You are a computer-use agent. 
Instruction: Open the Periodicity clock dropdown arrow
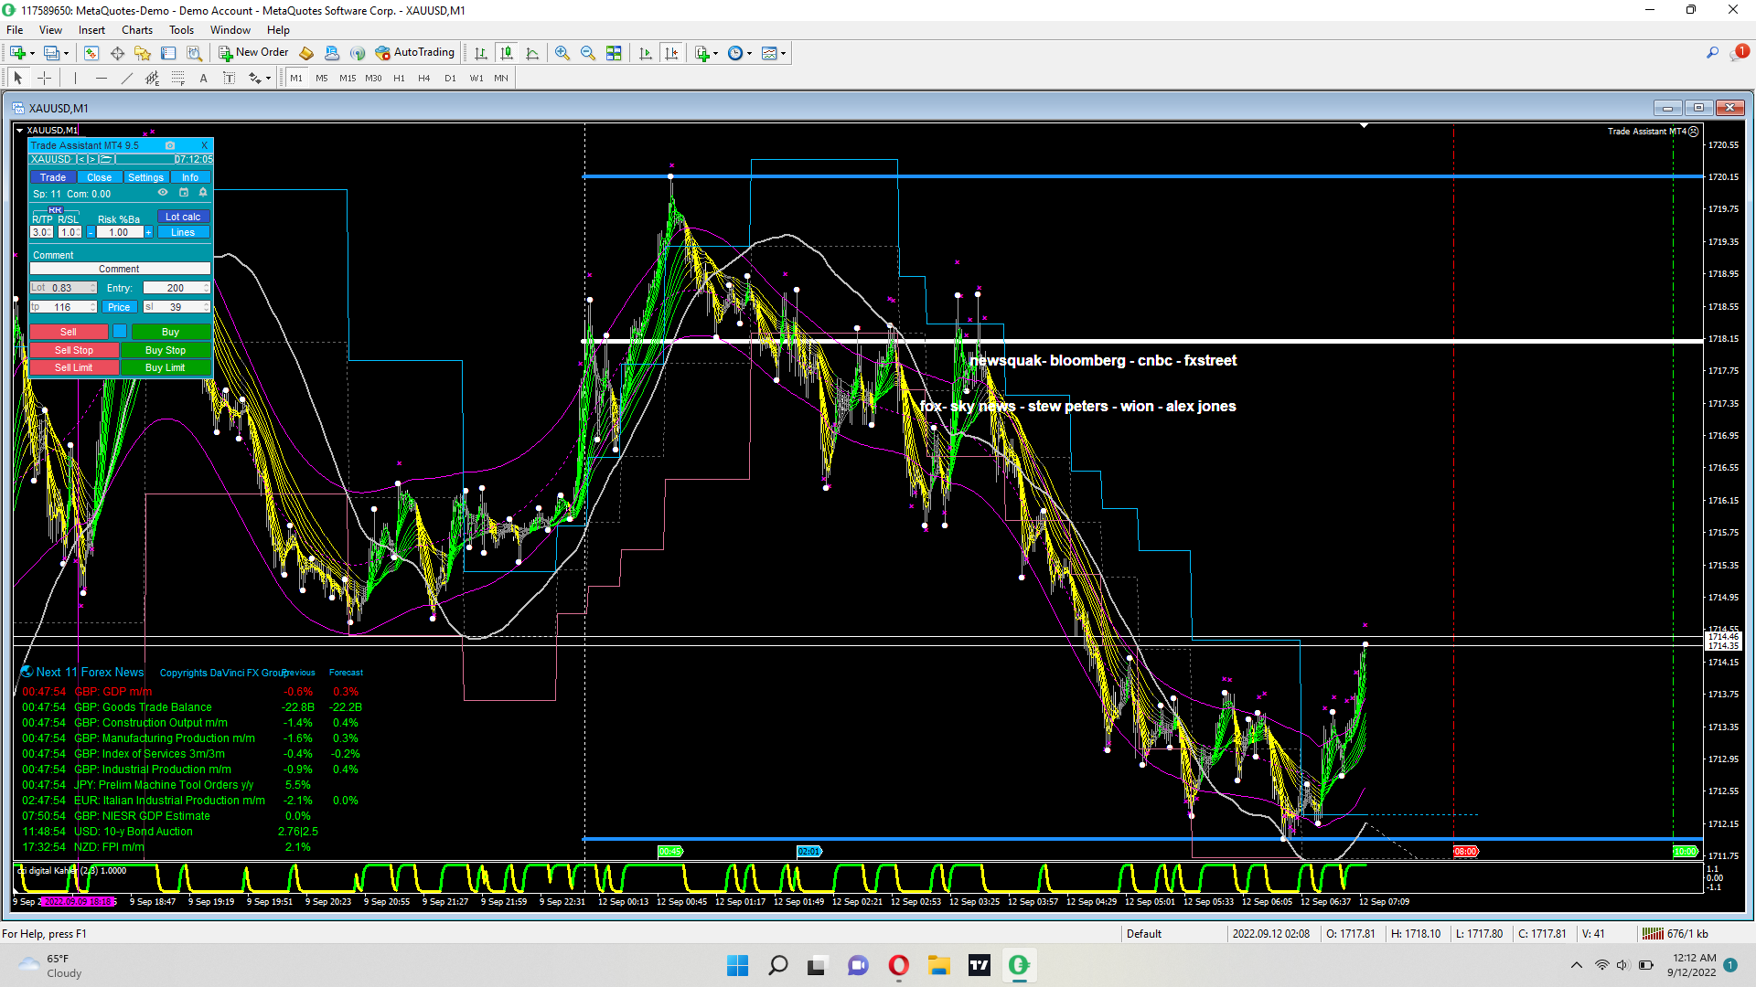click(750, 54)
